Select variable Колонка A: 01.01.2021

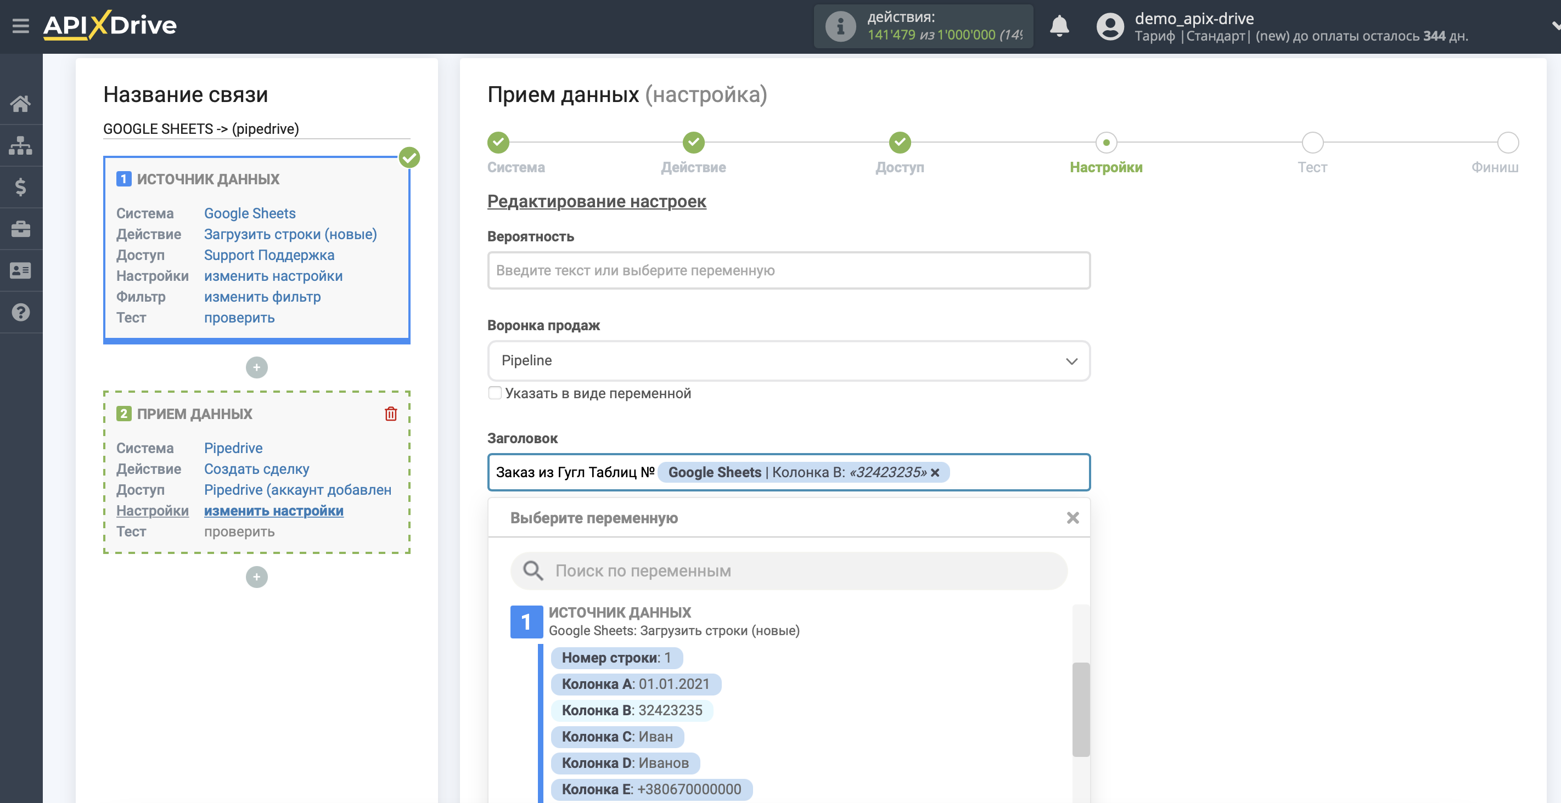(x=636, y=685)
